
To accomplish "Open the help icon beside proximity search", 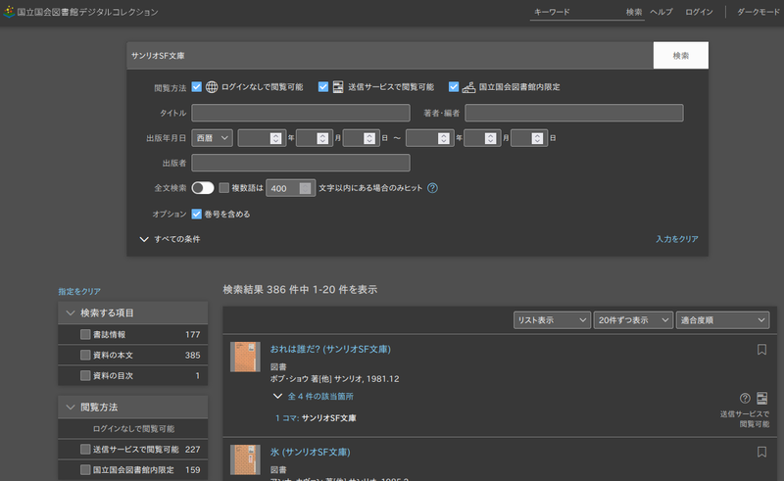I will [x=432, y=188].
